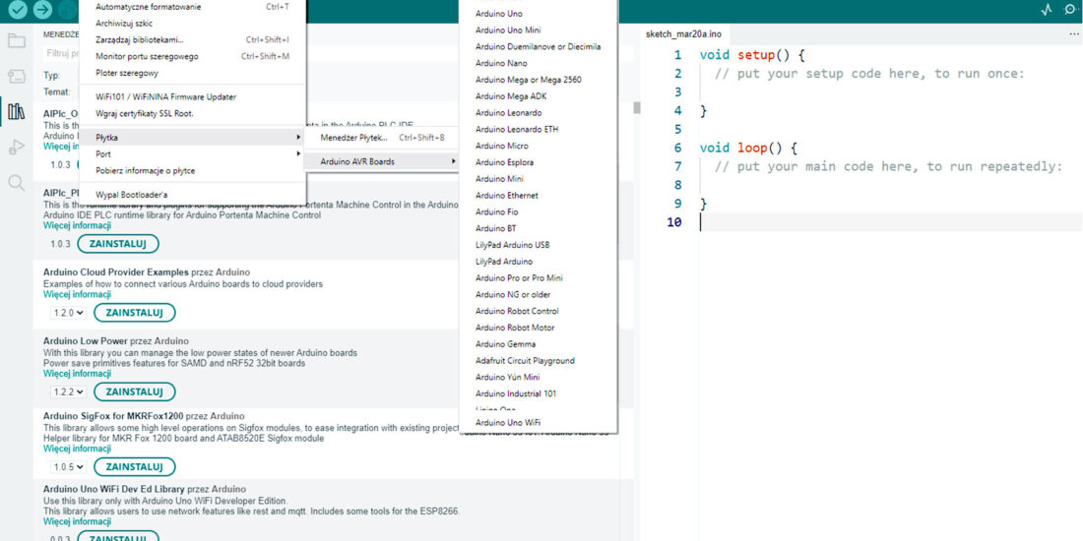Open the editor tab three-dots menu
The image size is (1083, 541).
(1073, 33)
